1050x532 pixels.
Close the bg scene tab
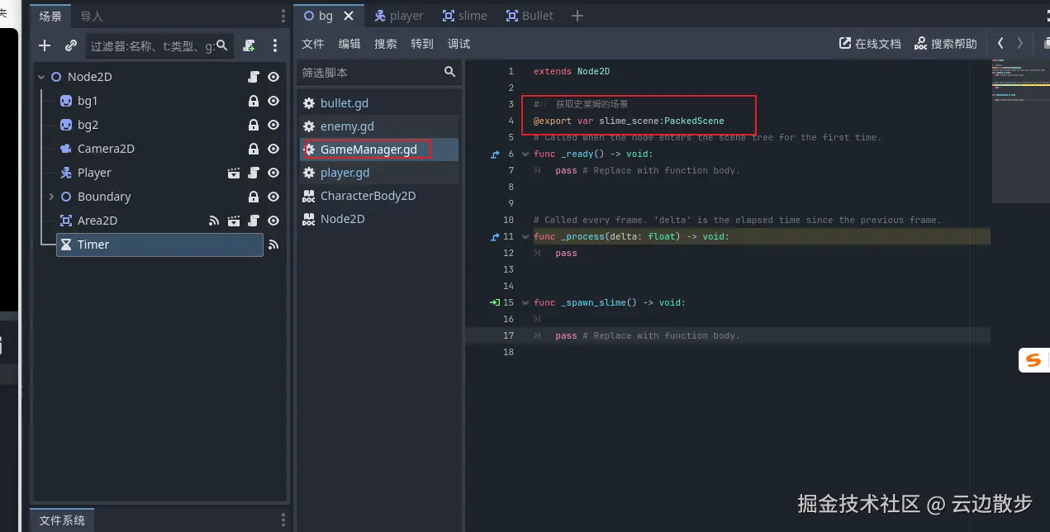pyautogui.click(x=350, y=16)
